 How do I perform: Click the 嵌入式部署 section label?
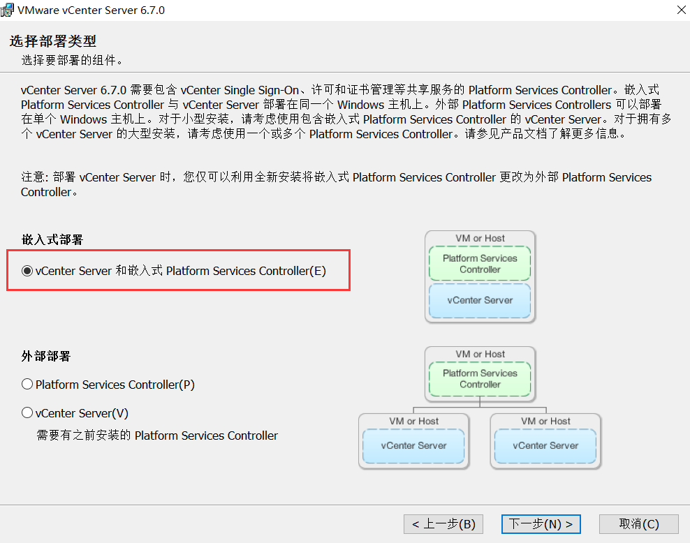(x=52, y=239)
